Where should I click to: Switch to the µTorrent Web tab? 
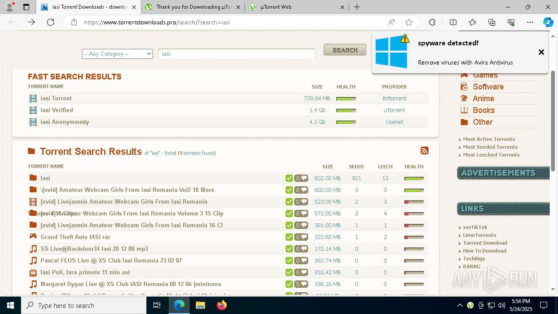click(297, 7)
